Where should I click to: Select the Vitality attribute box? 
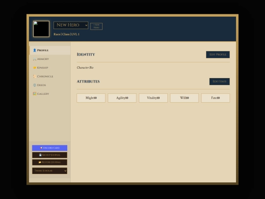pos(153,98)
